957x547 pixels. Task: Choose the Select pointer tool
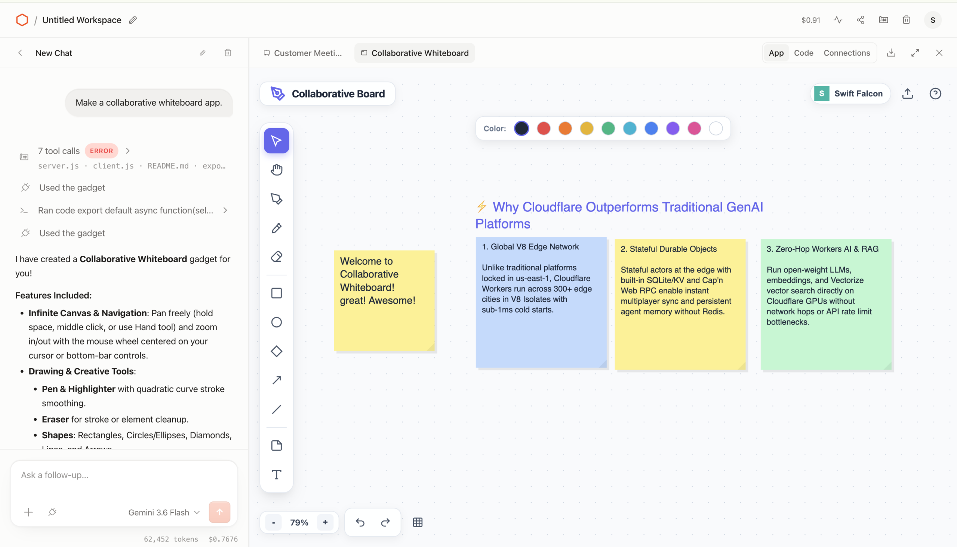point(276,141)
